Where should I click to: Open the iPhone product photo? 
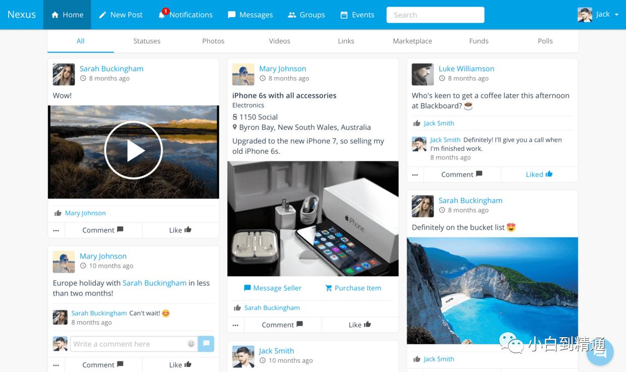click(312, 218)
